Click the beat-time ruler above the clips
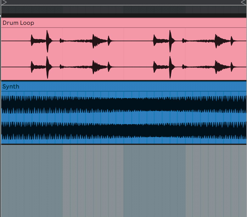 (x=122, y=9)
